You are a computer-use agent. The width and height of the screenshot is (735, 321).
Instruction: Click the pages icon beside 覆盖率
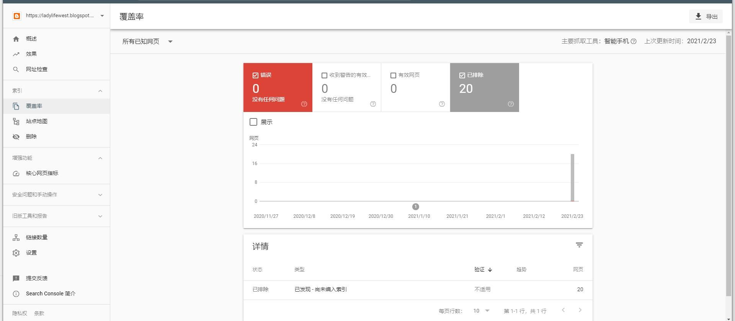point(16,106)
